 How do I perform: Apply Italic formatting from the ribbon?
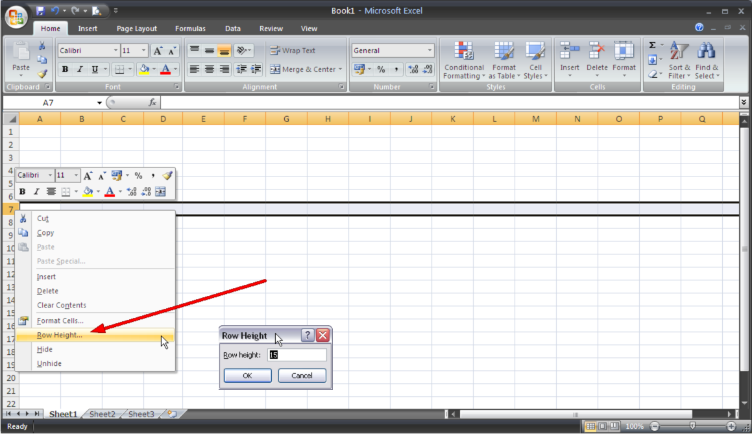click(x=79, y=69)
